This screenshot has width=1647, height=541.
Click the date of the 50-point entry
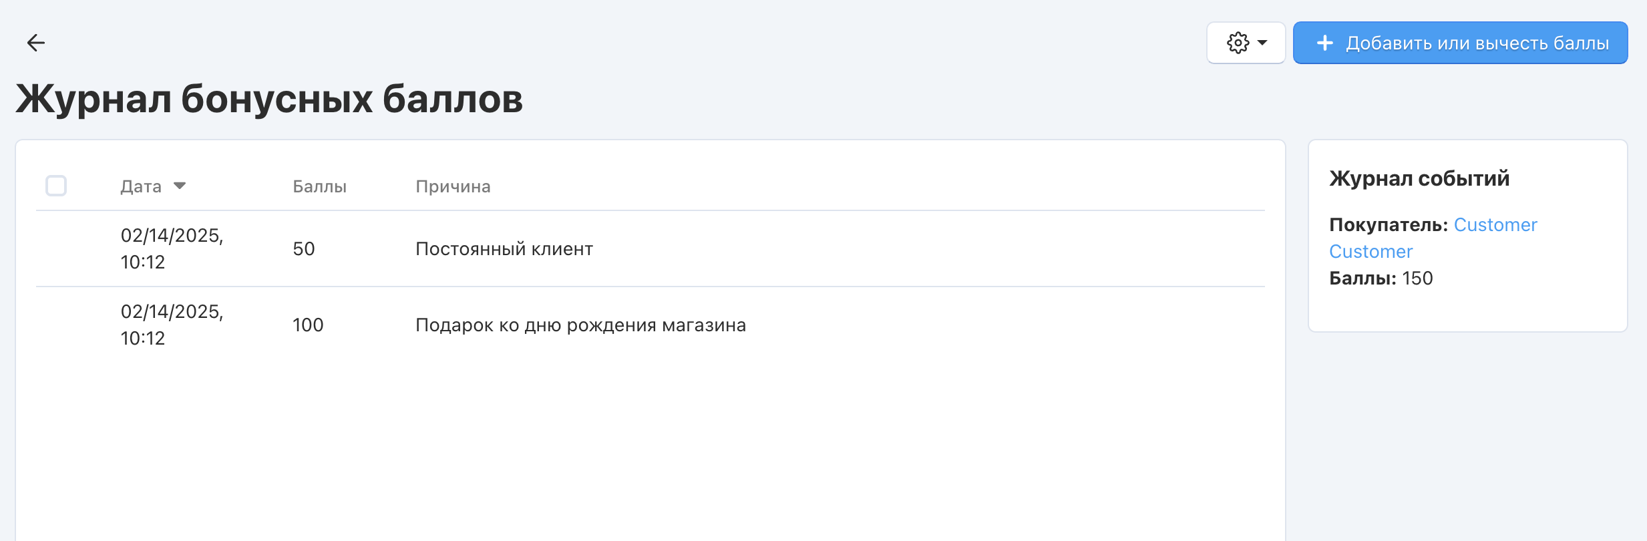172,248
